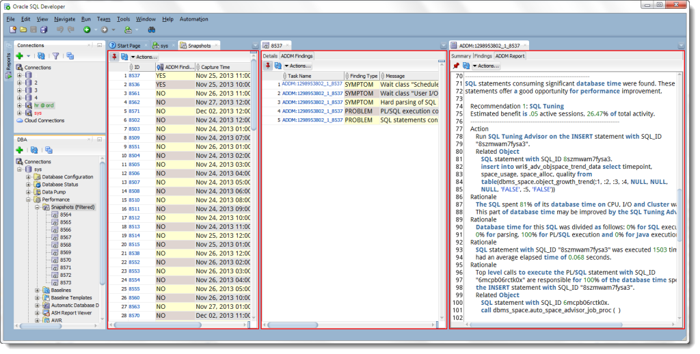Click row 4 ADDM task name link

(312, 111)
